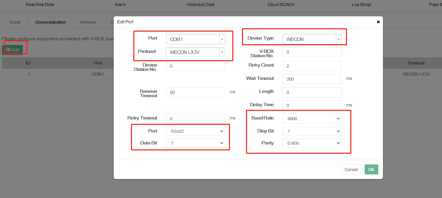442x198 pixels.
Task: Open the Cloud SCADA menu
Action: [x=281, y=5]
